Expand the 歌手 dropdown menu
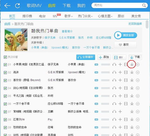Viewport: 150px width, 136px height. coord(68,16)
